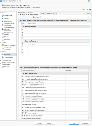The image size is (92, 126).
Task: Confirm with the OK button
Action: coord(74,123)
